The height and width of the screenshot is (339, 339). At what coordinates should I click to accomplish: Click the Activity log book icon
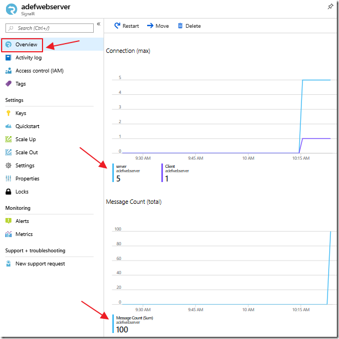8,58
